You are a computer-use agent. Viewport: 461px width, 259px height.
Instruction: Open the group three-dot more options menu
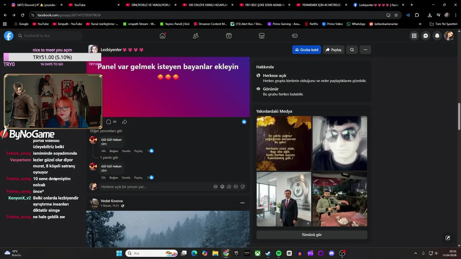pos(365,50)
